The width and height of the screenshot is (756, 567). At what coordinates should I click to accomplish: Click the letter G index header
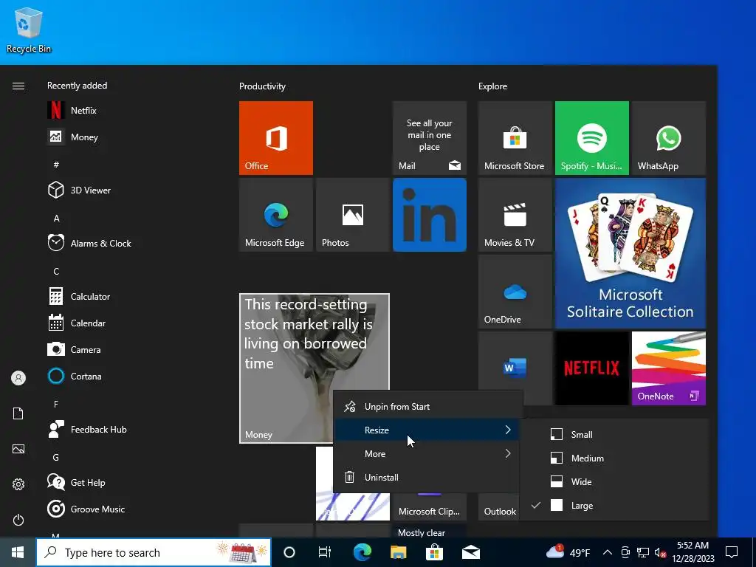pos(56,457)
